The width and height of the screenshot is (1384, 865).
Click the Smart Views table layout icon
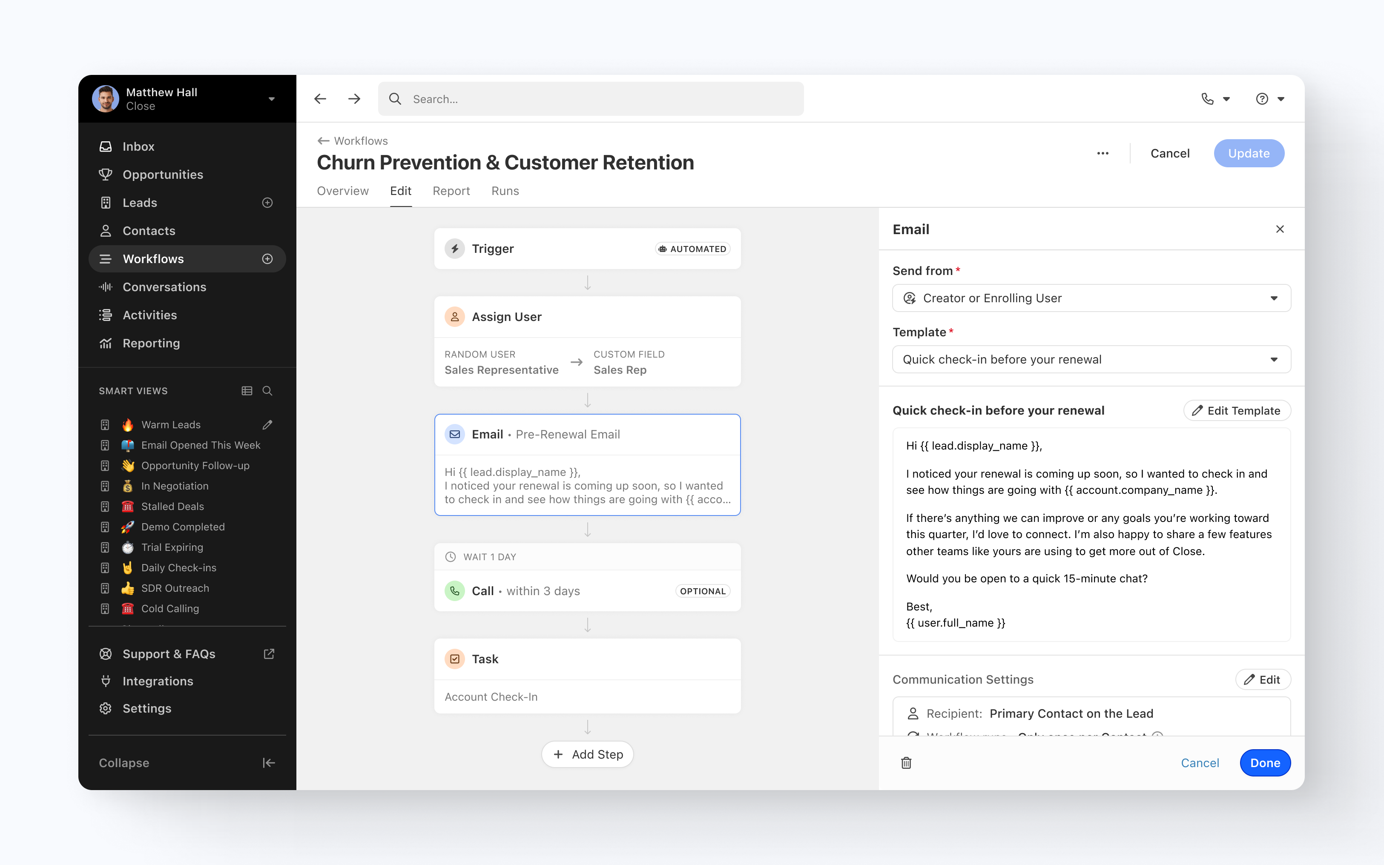(x=247, y=391)
